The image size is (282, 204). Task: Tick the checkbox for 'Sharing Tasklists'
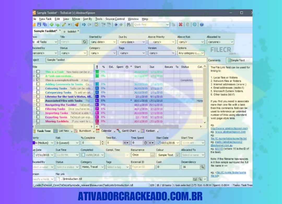38,121
